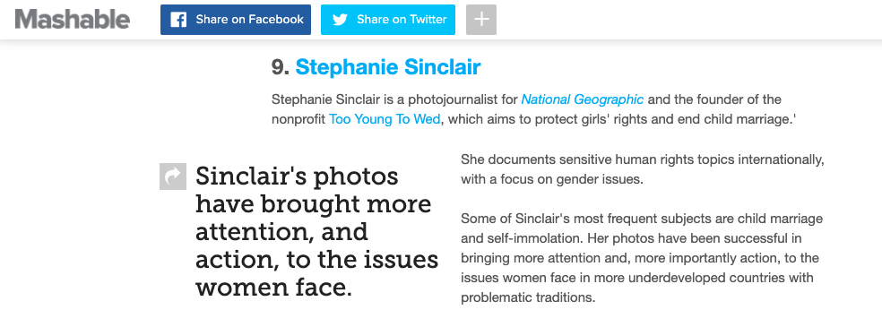This screenshot has height=327, width=882.
Task: Click the "problematic traditions." closing line
Action: click(x=528, y=297)
